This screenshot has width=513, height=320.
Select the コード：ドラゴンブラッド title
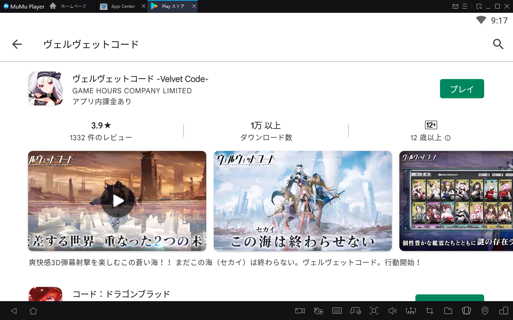coord(121,294)
